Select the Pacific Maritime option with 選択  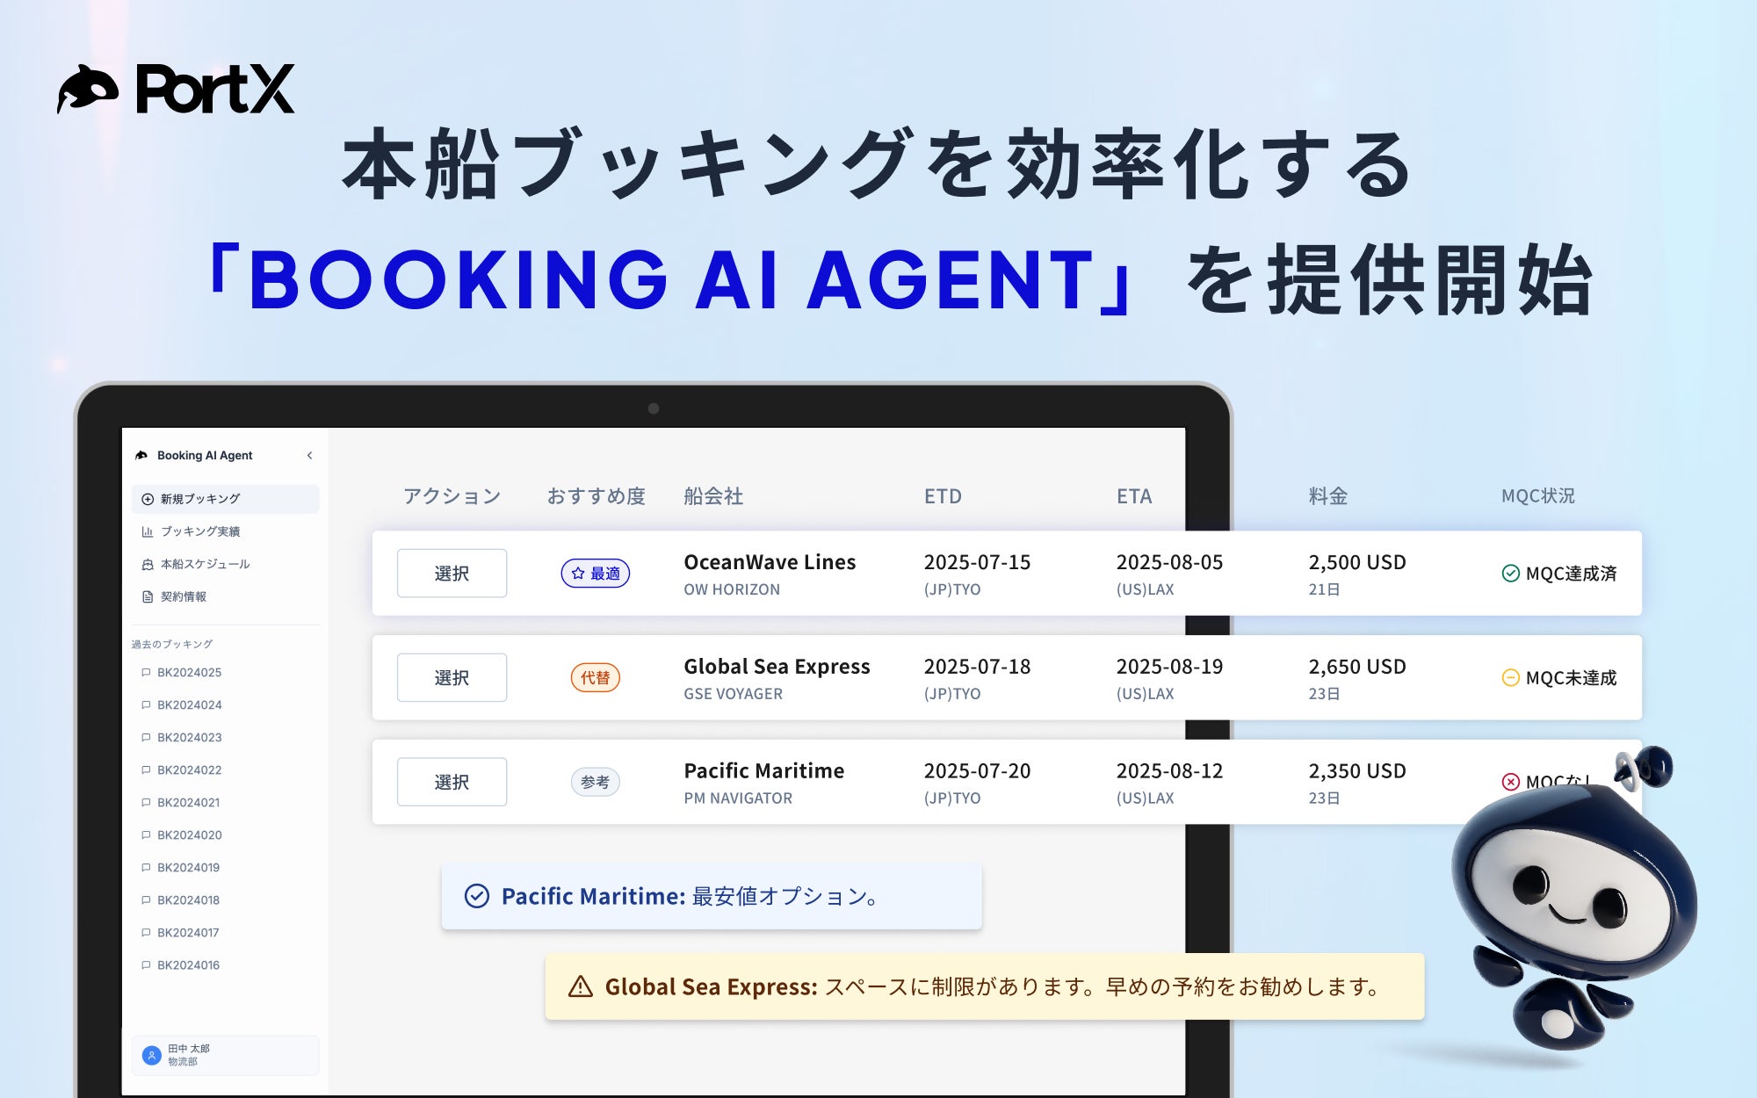pos(452,782)
